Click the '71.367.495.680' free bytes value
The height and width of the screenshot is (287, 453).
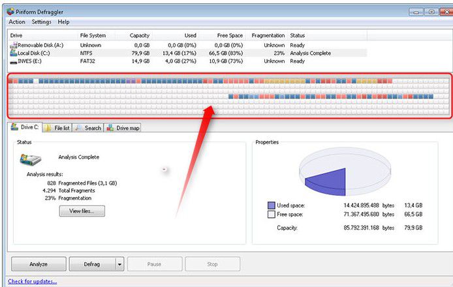361,214
